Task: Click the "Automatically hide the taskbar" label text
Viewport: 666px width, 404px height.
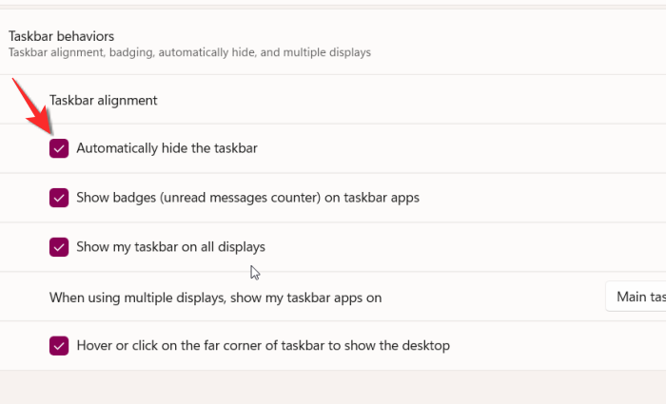Action: (x=166, y=148)
